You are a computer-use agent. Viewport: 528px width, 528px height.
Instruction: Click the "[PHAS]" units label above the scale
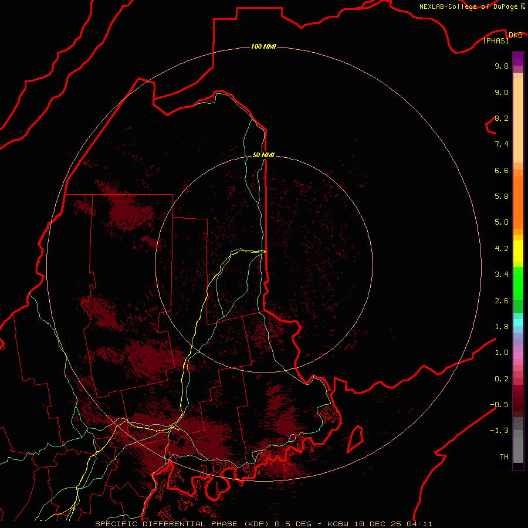pyautogui.click(x=496, y=40)
